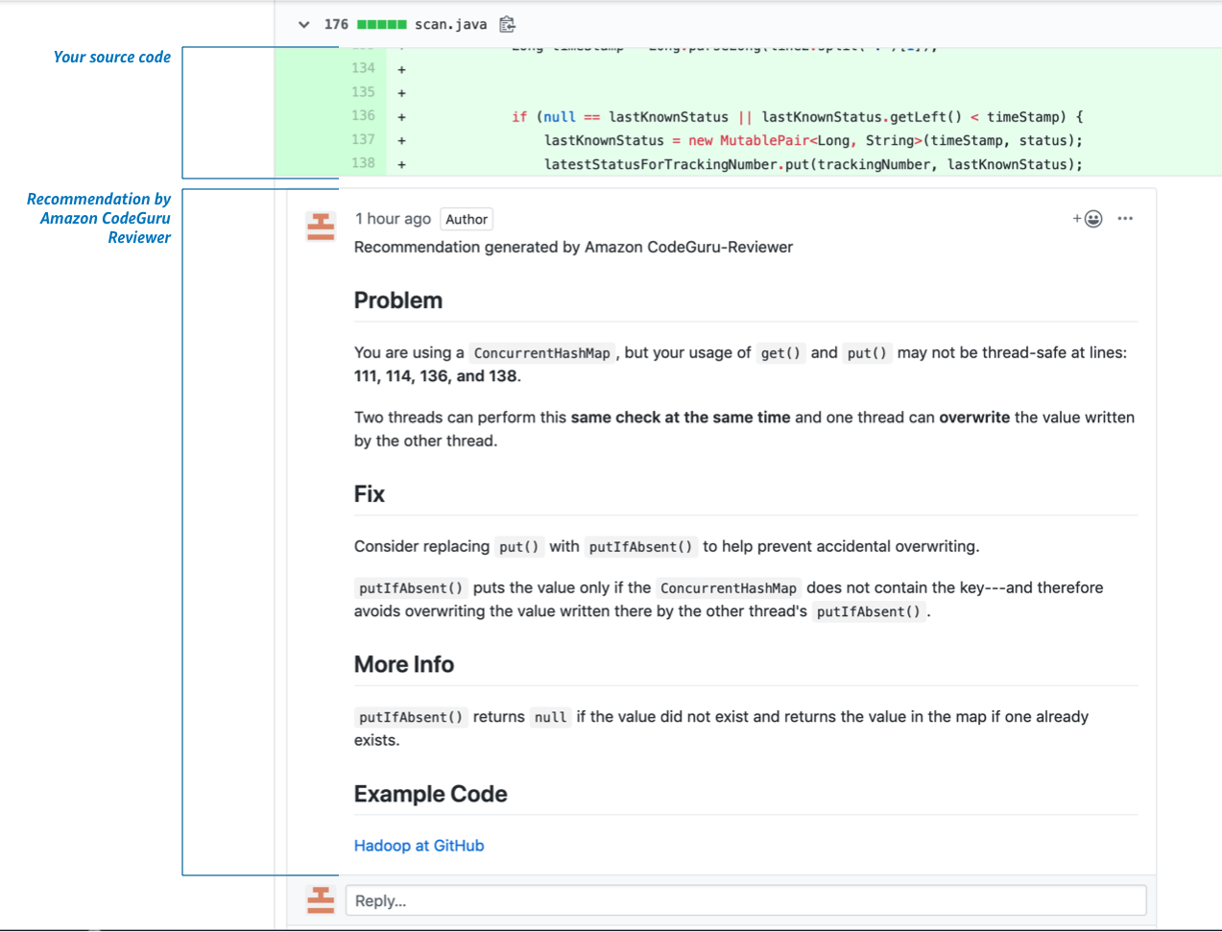Click the latestStatusForTrackingNumber.put code line
Viewport: 1222px width, 932px height.
tap(813, 165)
